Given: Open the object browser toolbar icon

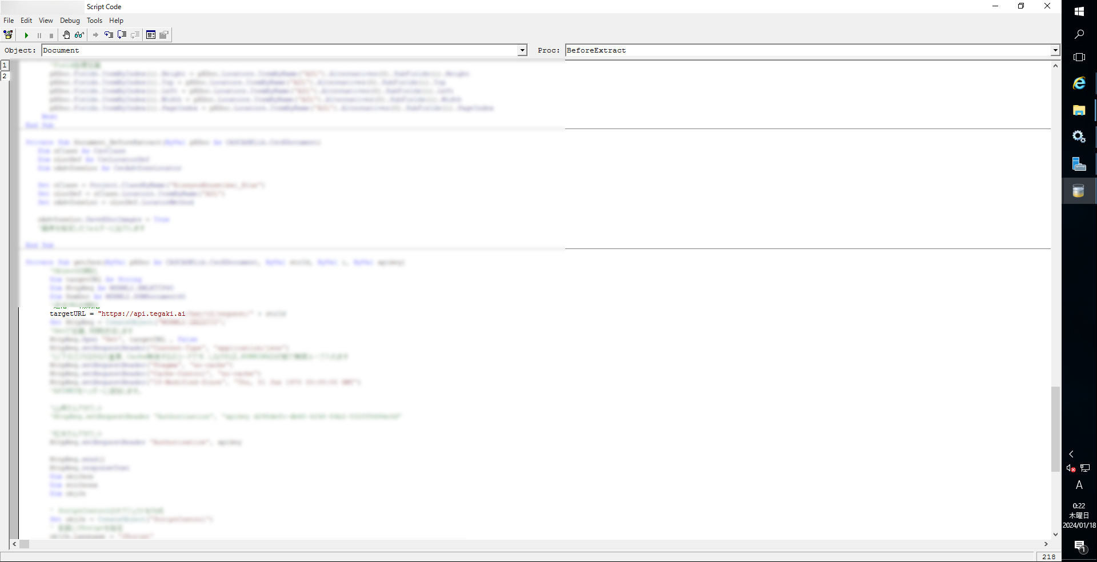Looking at the screenshot, I should pyautogui.click(x=8, y=35).
